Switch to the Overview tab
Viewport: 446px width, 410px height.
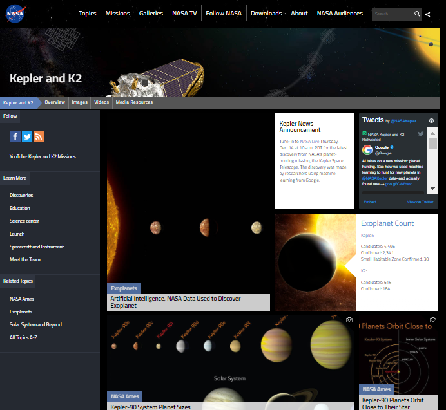[x=55, y=102]
